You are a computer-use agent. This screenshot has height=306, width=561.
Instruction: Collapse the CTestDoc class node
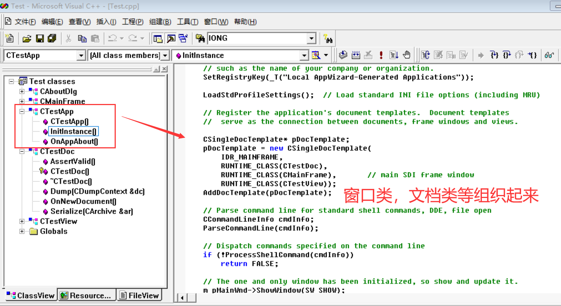pos(22,151)
